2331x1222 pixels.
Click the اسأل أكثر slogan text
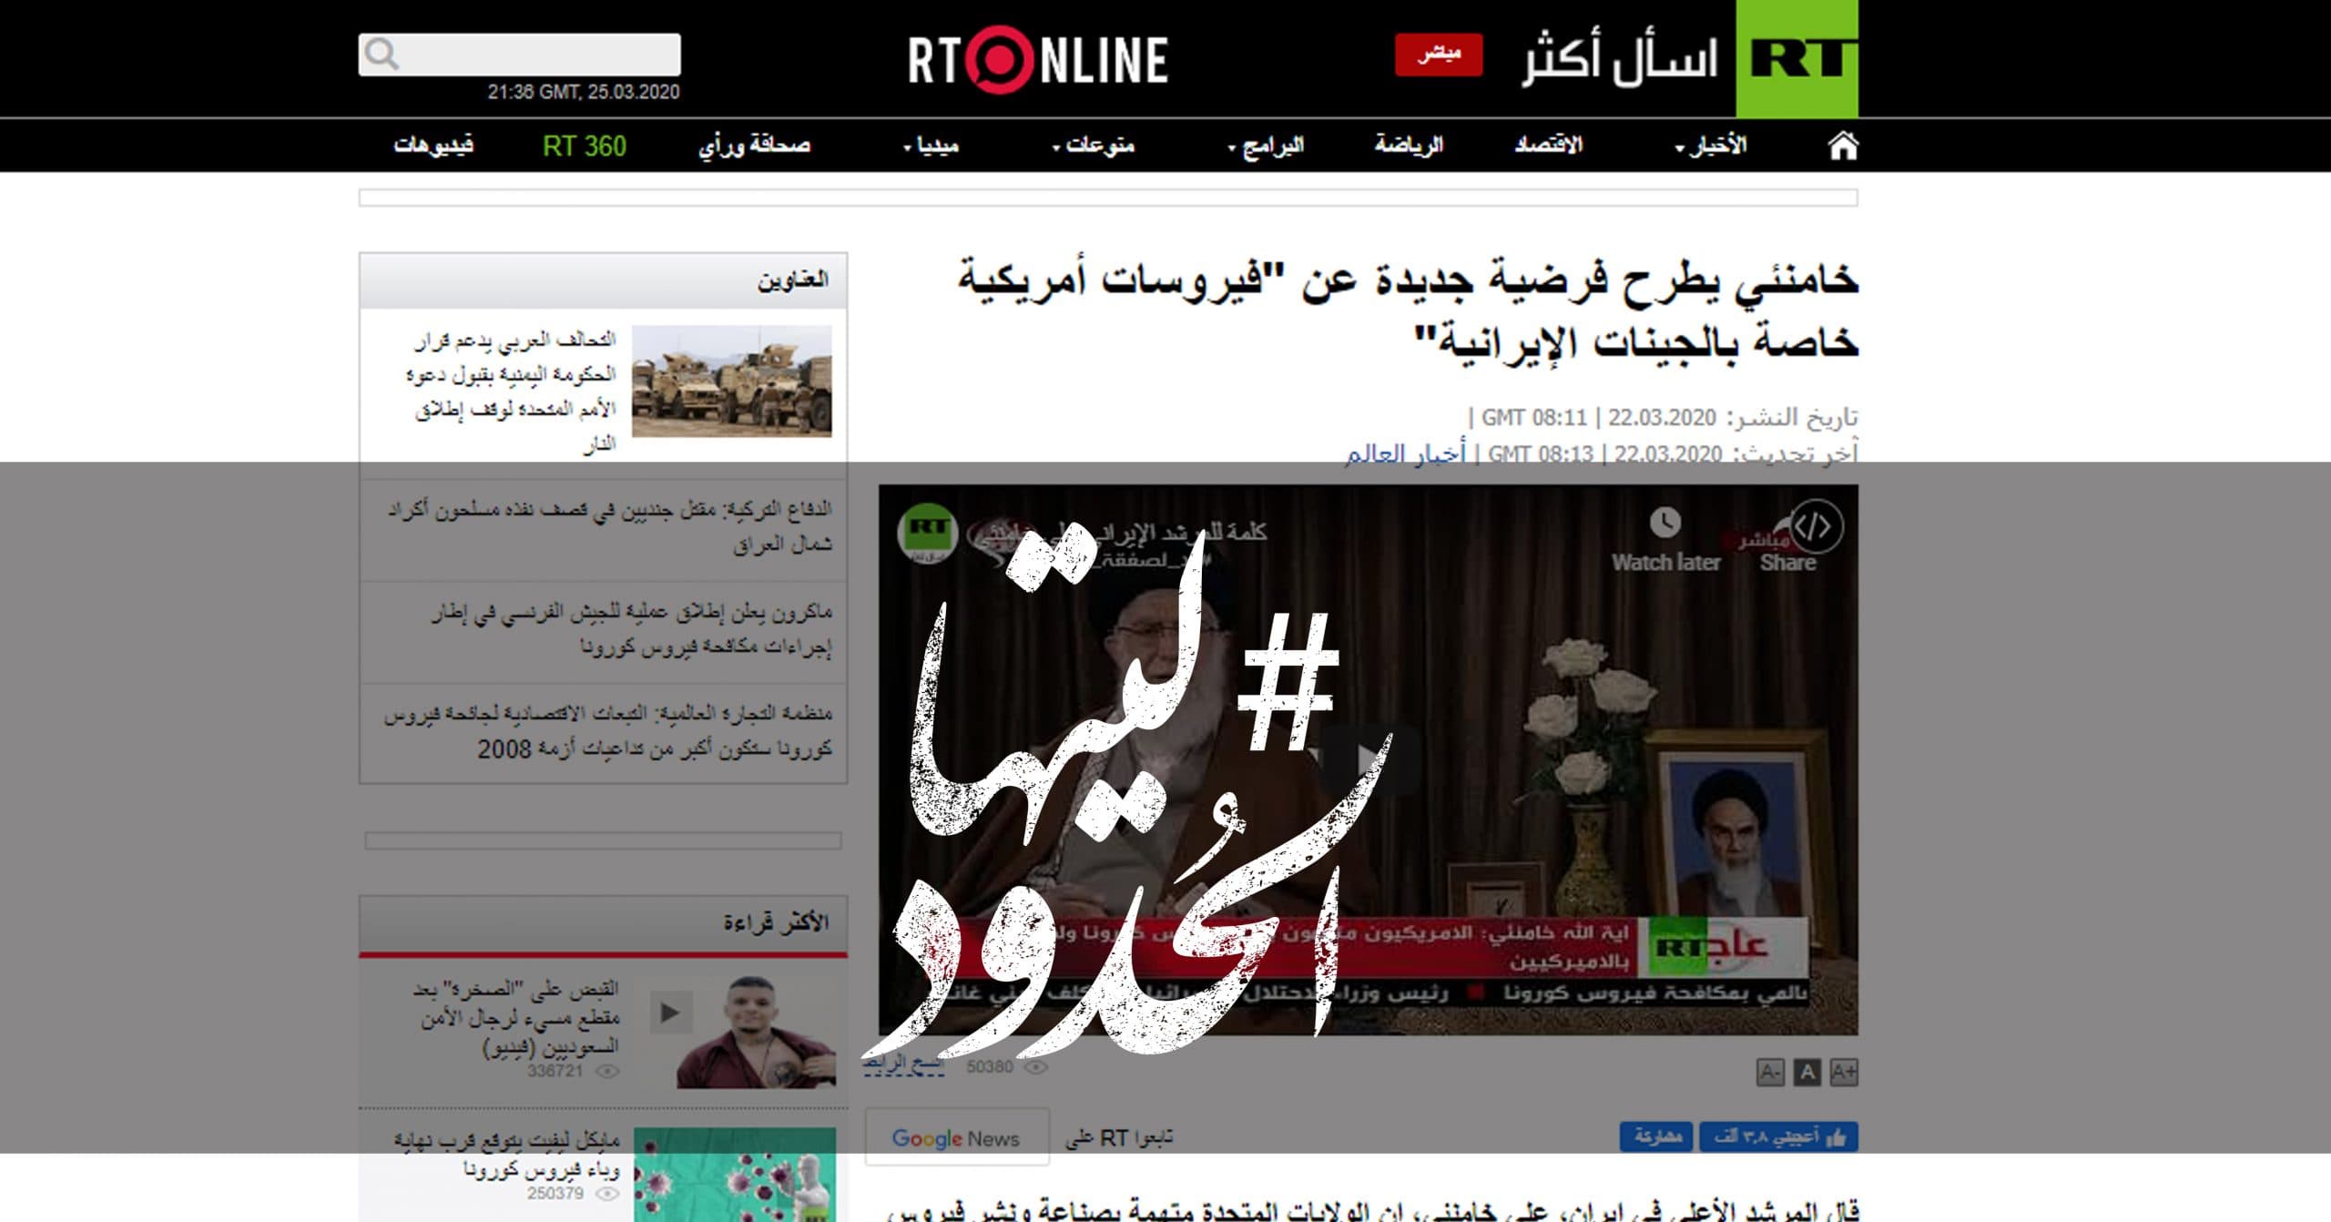click(1620, 59)
